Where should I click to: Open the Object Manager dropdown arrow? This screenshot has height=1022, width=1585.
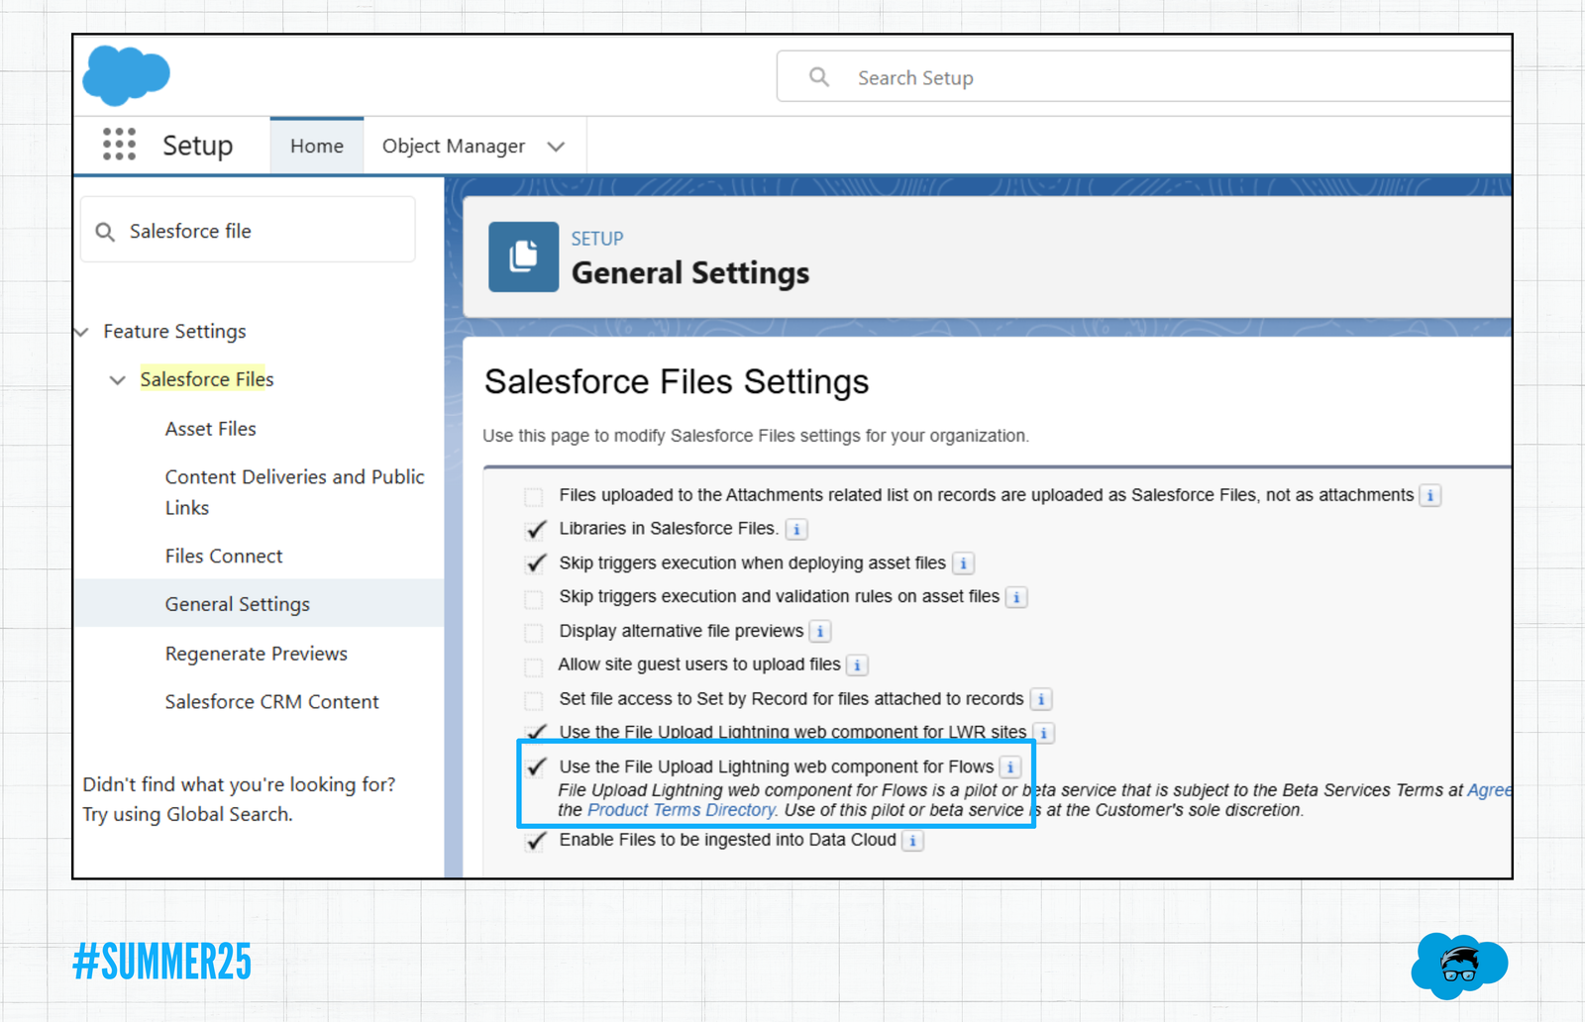pos(557,147)
